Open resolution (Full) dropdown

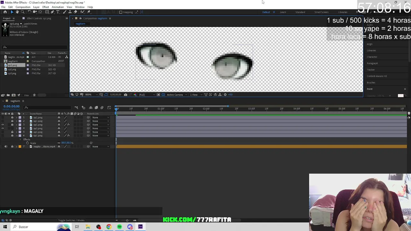click(147, 95)
